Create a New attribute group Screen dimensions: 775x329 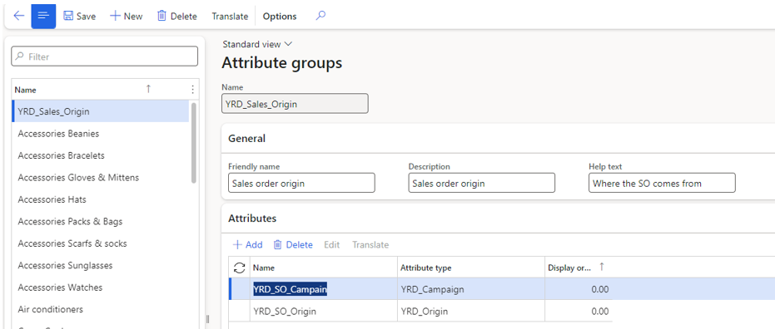point(126,17)
